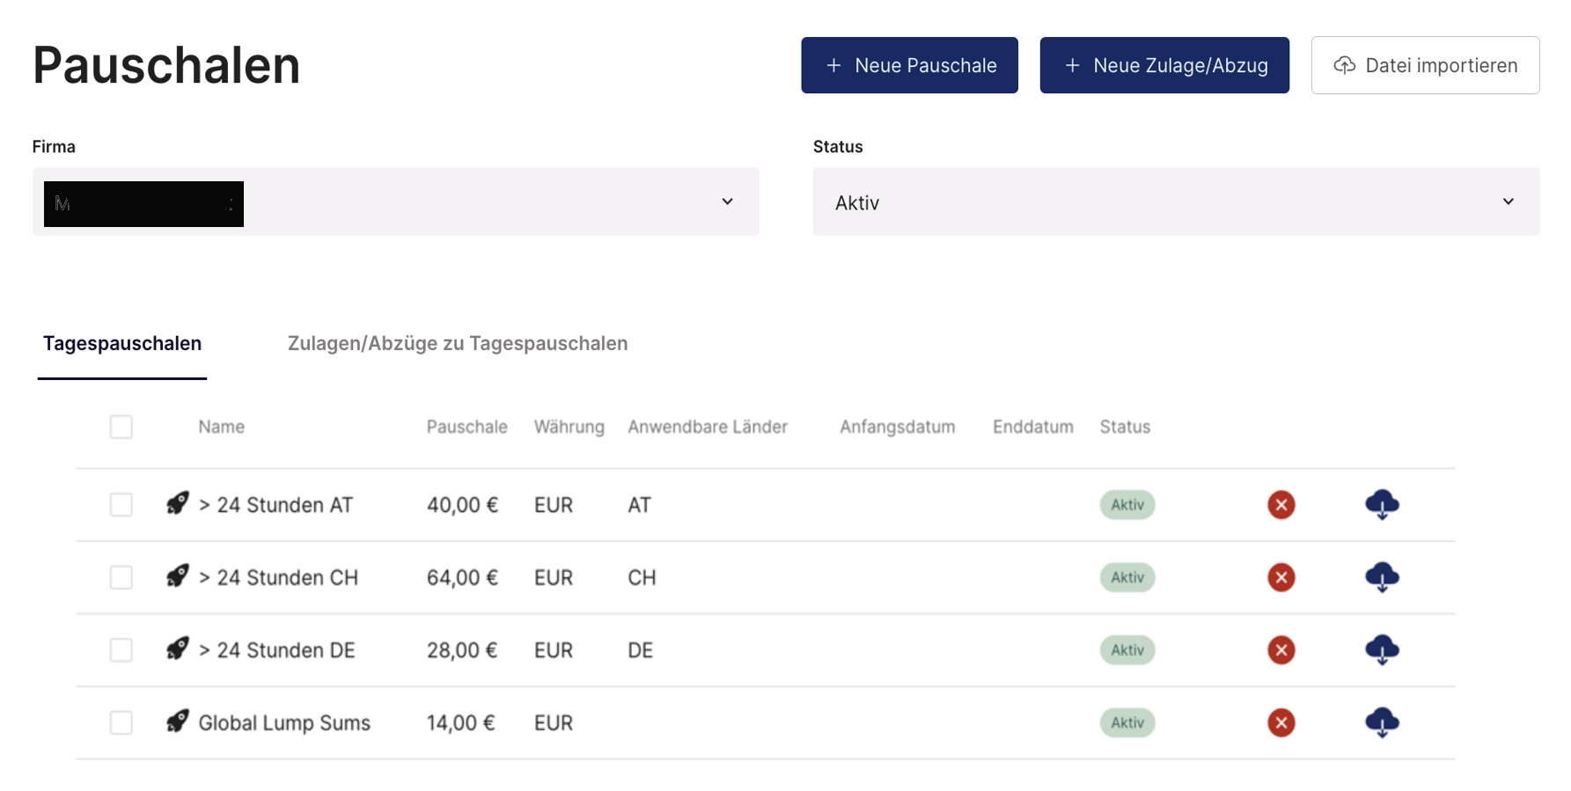The height and width of the screenshot is (791, 1571).
Task: Tick the select-all checkbox in table header
Action: [121, 428]
